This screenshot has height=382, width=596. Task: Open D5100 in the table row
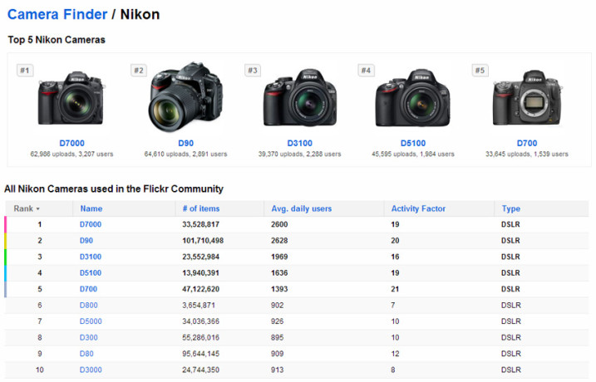pyautogui.click(x=91, y=273)
